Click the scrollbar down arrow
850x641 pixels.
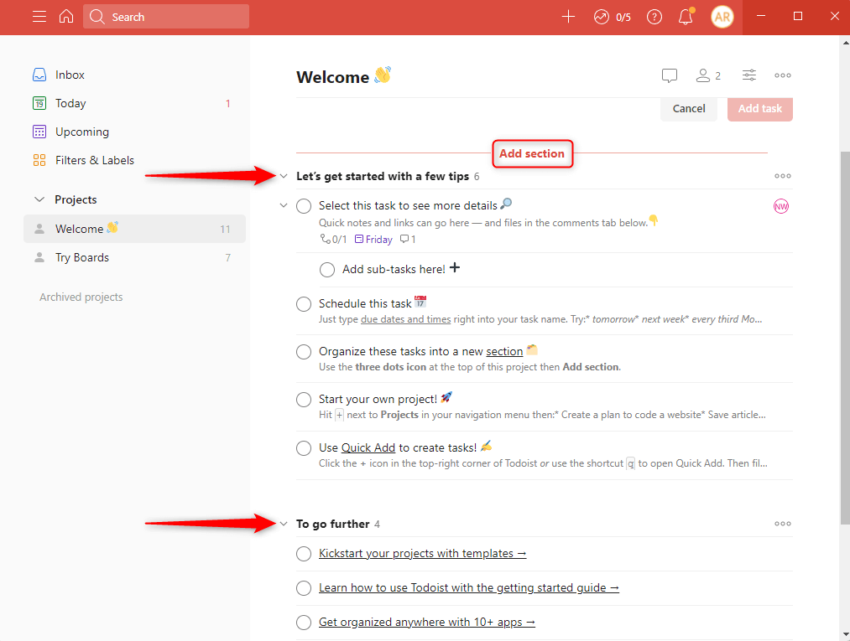845,634
